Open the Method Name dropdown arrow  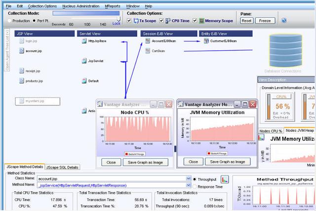click(189, 185)
